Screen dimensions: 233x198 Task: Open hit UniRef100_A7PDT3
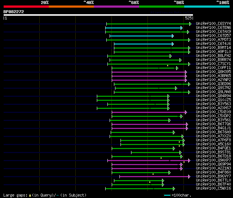[213, 40]
